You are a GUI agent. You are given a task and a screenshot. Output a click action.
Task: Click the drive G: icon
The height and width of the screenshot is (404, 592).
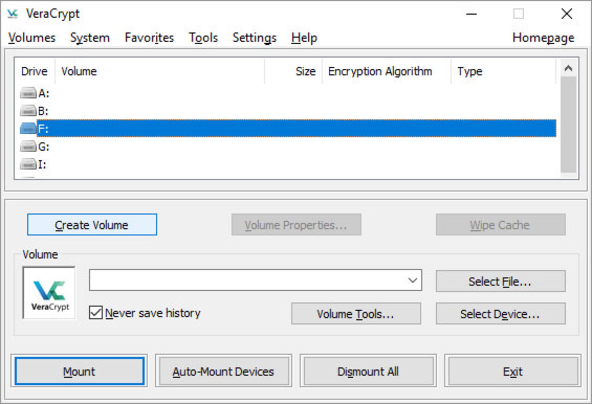coord(28,147)
